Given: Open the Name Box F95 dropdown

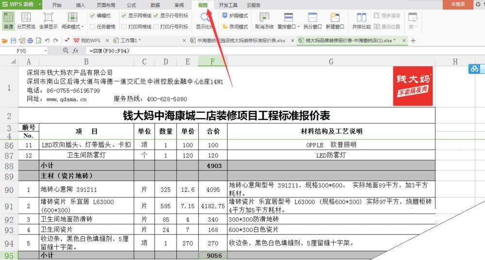Looking at the screenshot, I should (x=46, y=51).
